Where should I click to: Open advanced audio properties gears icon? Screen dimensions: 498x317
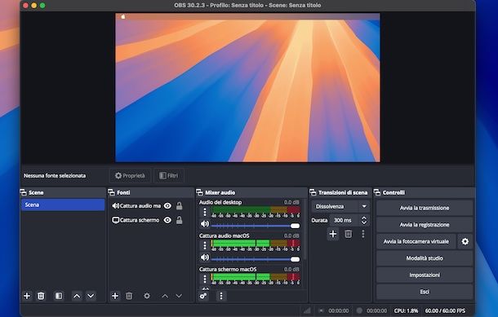pyautogui.click(x=203, y=296)
